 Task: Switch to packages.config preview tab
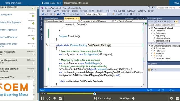pyautogui.click(x=132, y=18)
